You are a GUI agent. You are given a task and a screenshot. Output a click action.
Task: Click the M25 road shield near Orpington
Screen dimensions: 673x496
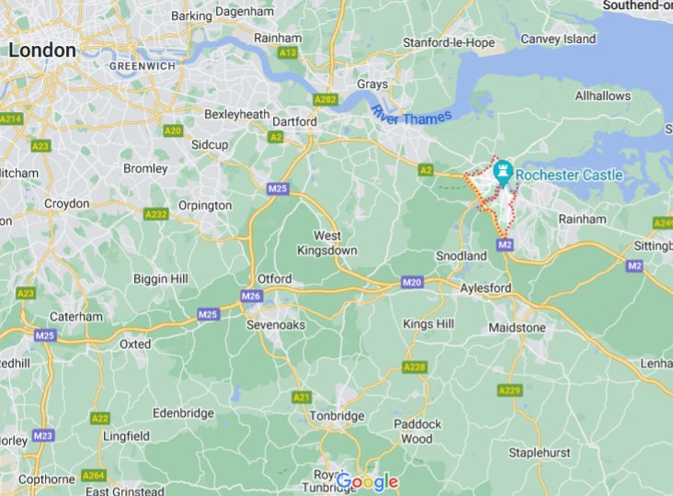tap(278, 188)
